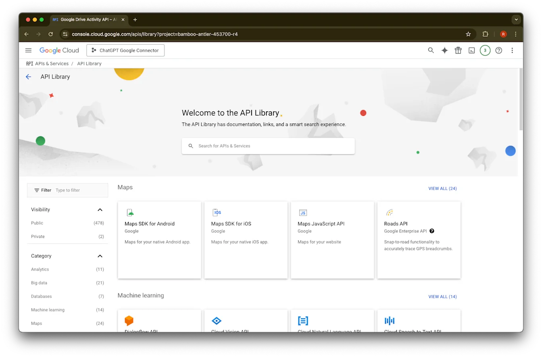Click browser back arrow
542x357 pixels.
coord(27,34)
